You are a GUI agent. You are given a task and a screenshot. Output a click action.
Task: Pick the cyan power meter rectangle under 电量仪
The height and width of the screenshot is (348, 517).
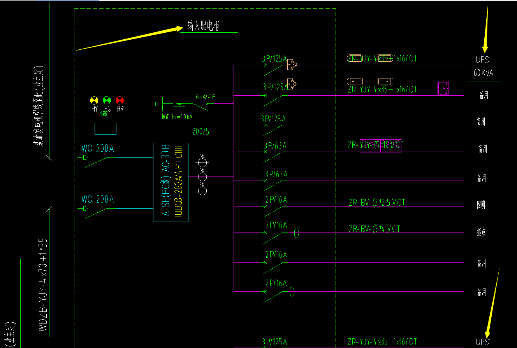[x=106, y=129]
